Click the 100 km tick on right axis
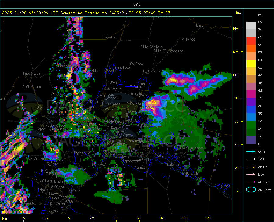The width and height of the screenshot is (274, 222). click(x=235, y=75)
